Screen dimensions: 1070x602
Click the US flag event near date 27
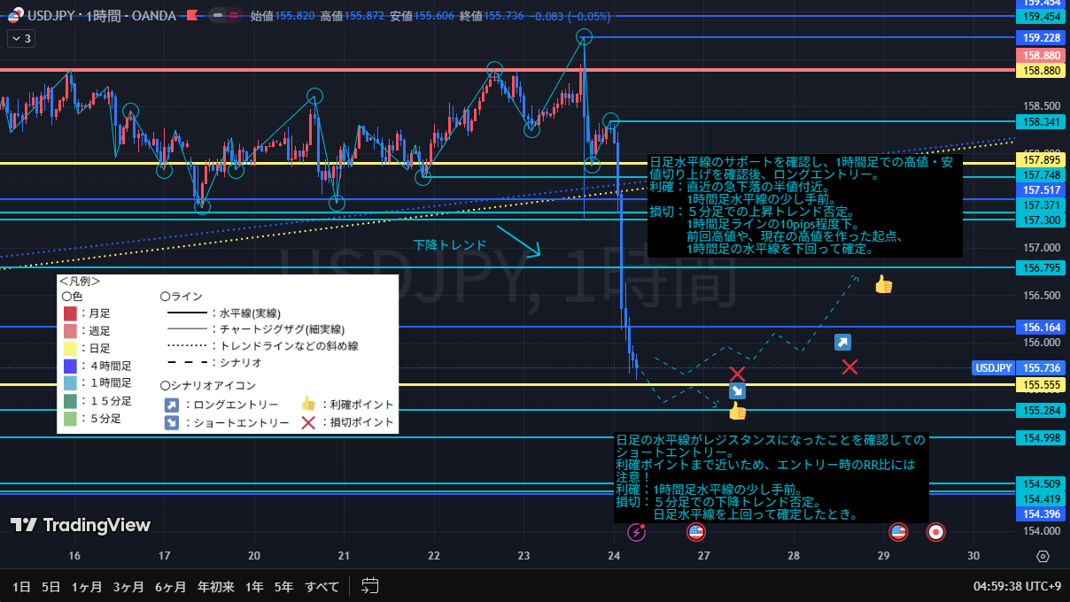[x=696, y=532]
